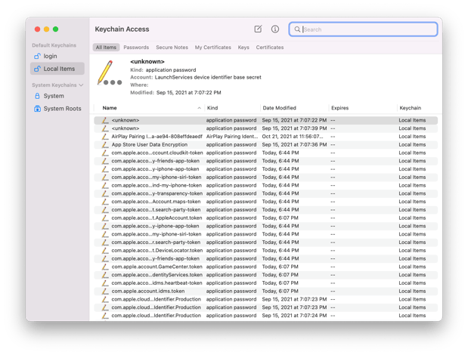This screenshot has height=355, width=468.
Task: Click into the Search field
Action: click(x=363, y=29)
